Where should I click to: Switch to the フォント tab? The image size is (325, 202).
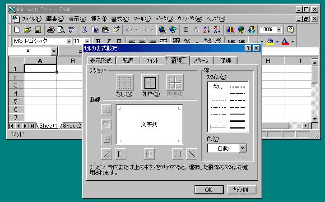pyautogui.click(x=152, y=61)
